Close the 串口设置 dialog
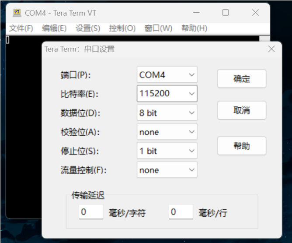Image resolution: width=292 pixels, height=243 pixels. pos(271,49)
